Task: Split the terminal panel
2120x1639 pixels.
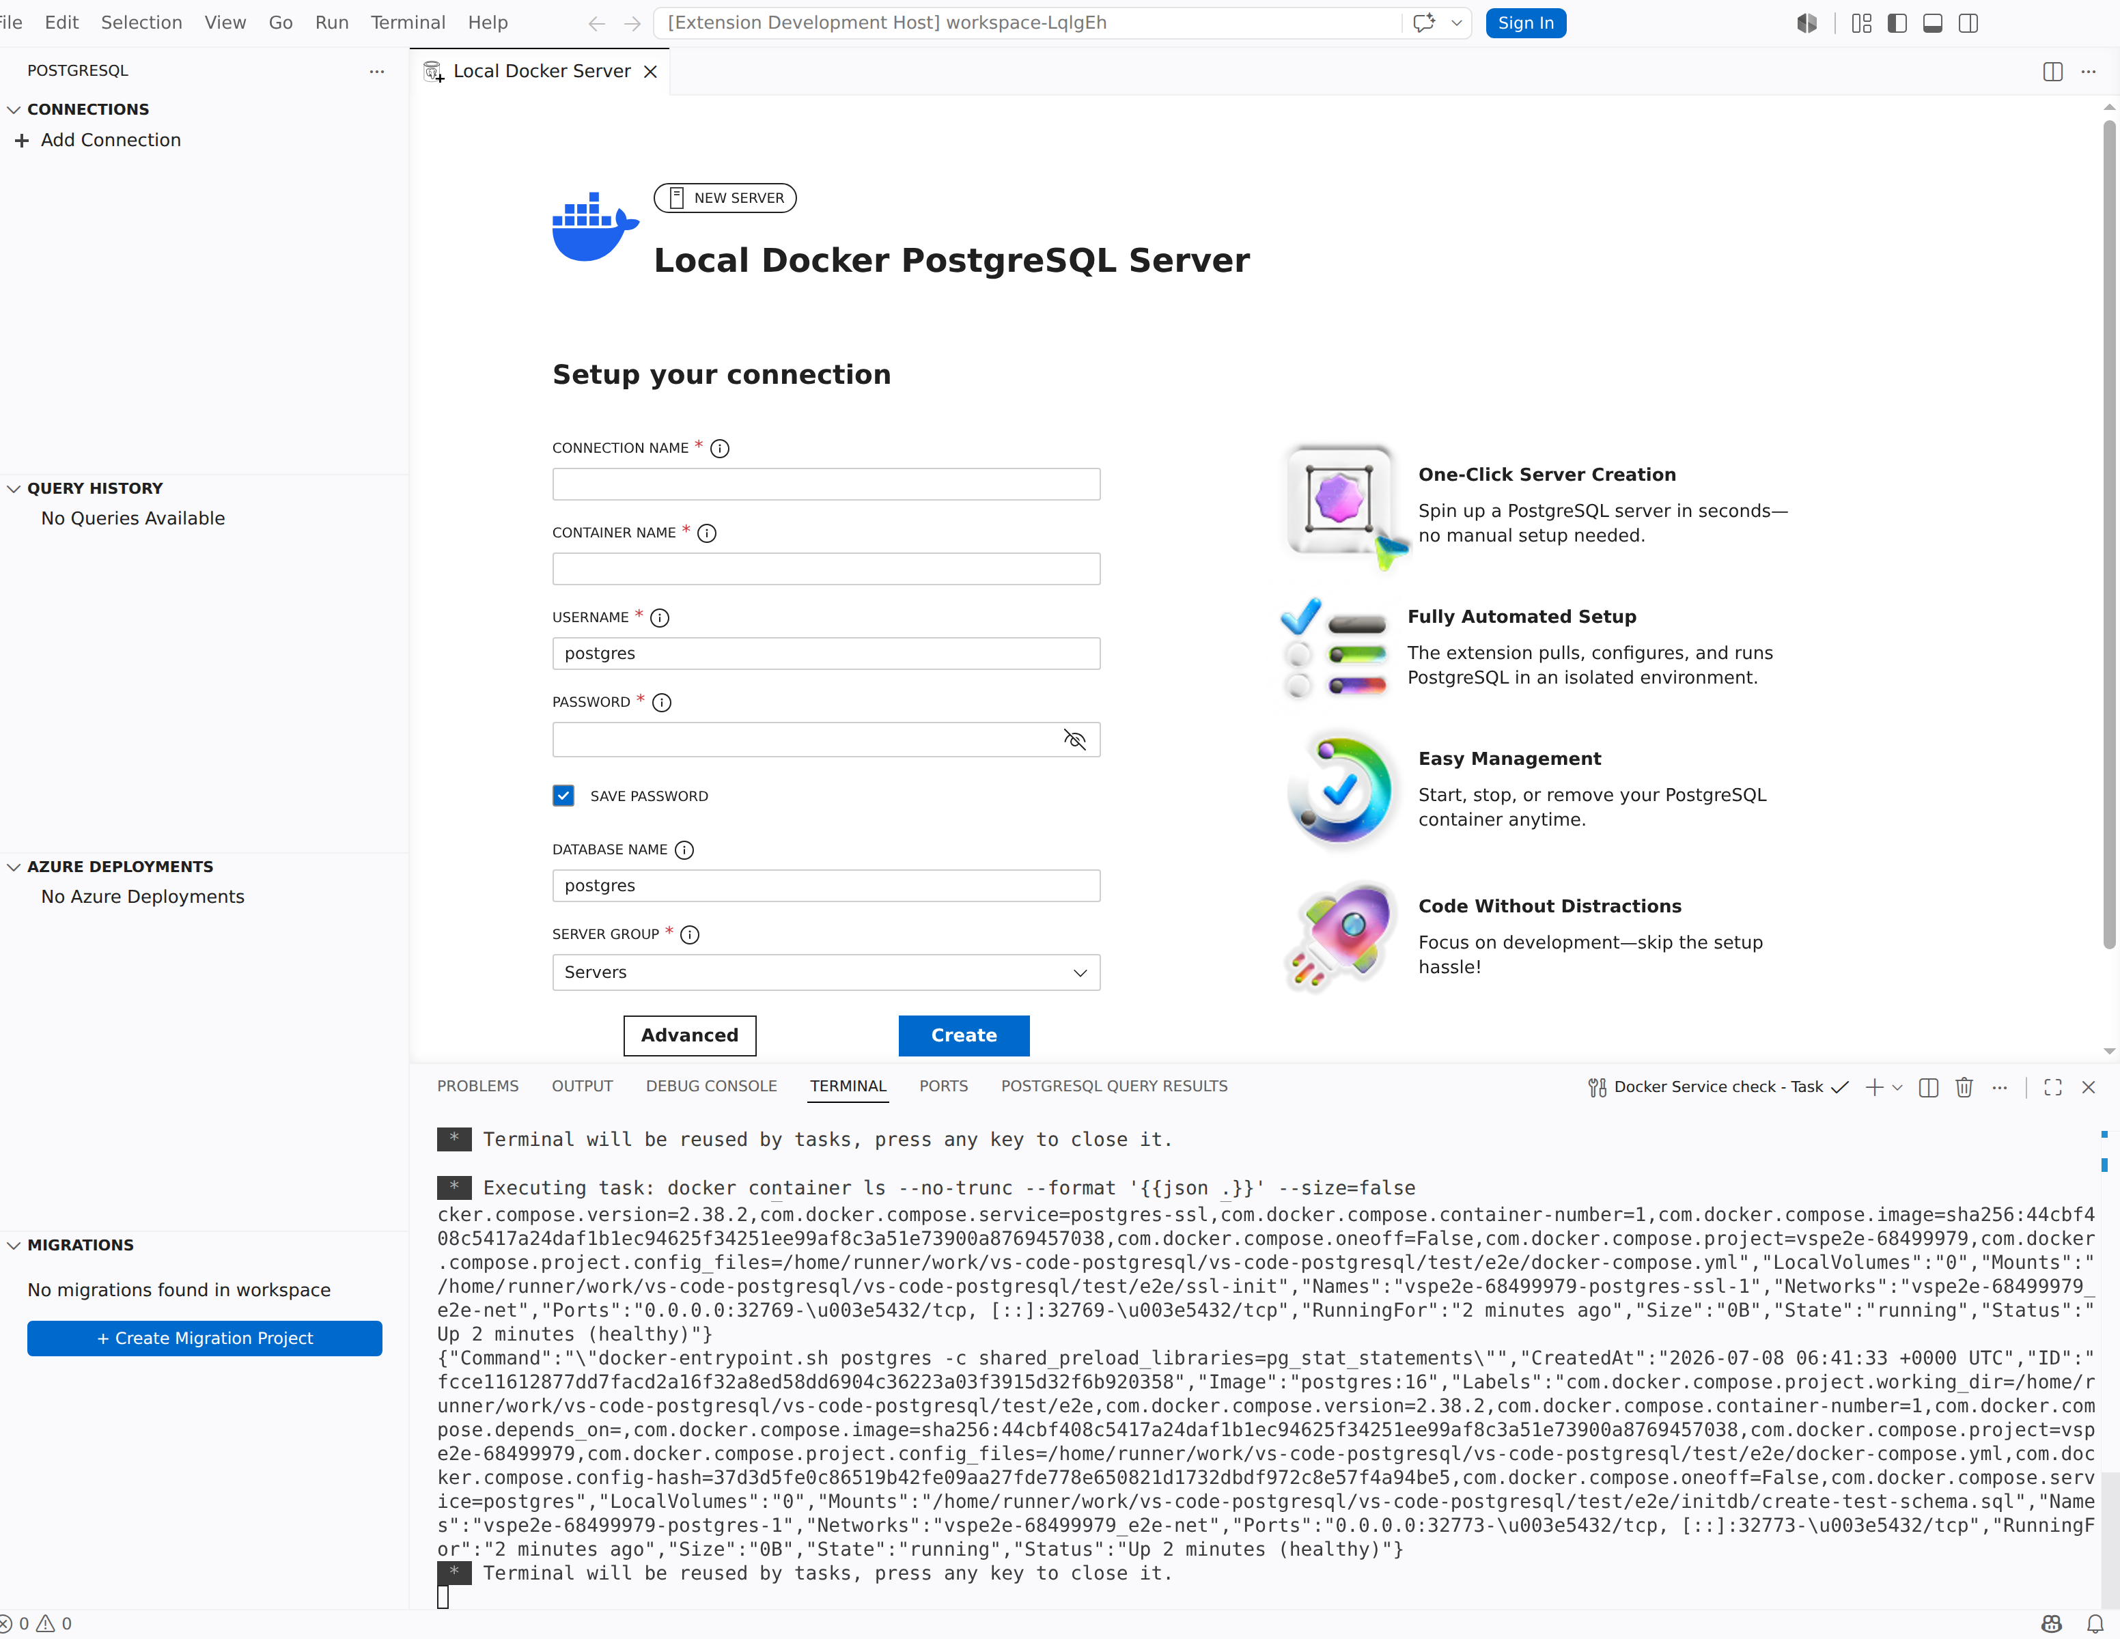Action: [1929, 1088]
